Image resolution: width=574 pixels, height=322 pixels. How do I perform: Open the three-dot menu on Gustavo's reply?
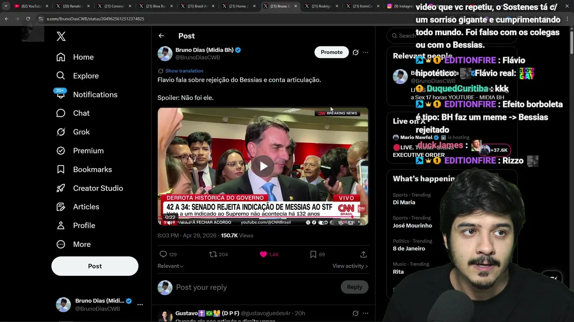365,314
